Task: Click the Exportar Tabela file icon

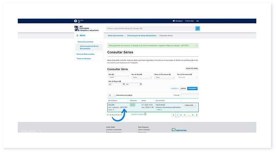Action: (145, 114)
